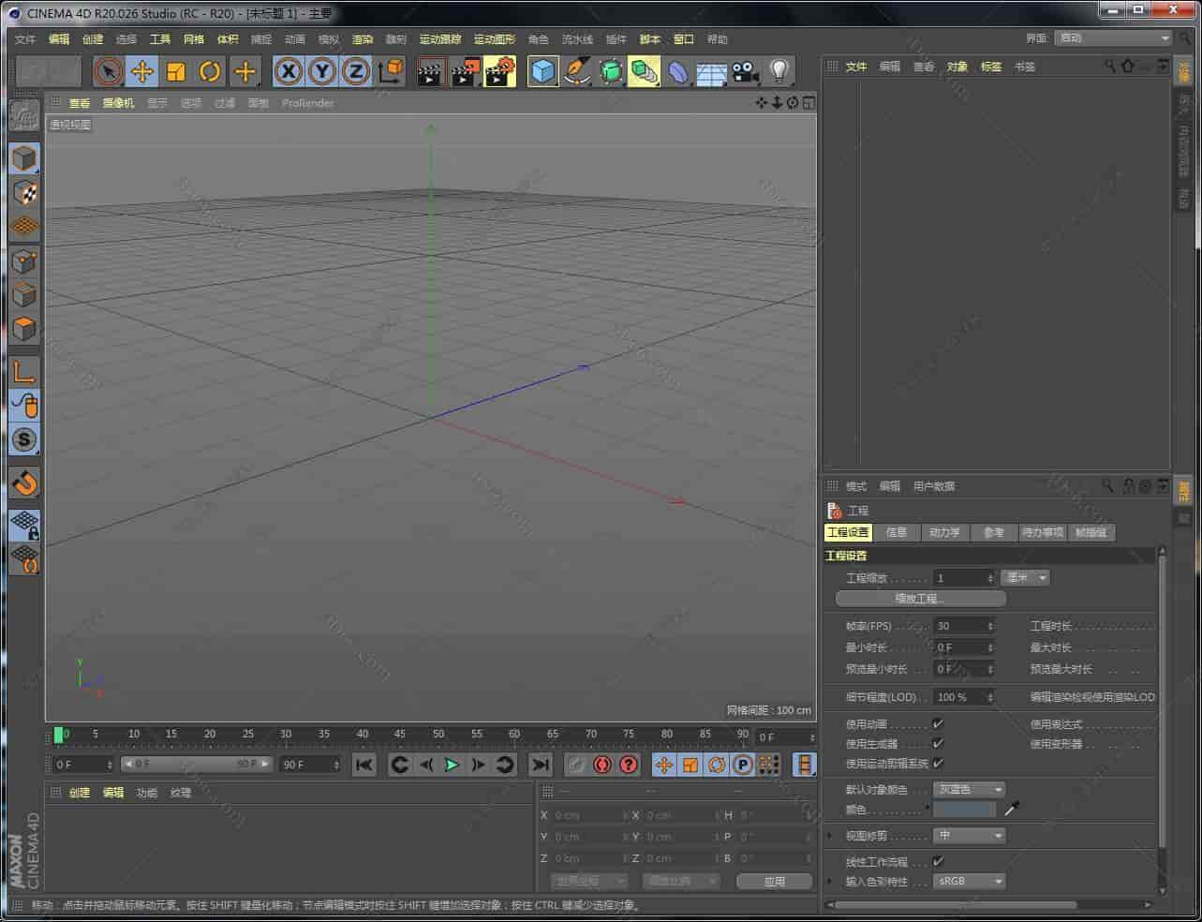
Task: Open the render settings gear clapperboard
Action: point(500,71)
